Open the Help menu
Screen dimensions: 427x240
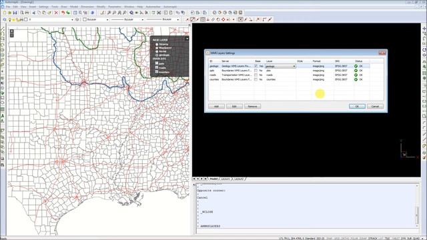tap(140, 7)
